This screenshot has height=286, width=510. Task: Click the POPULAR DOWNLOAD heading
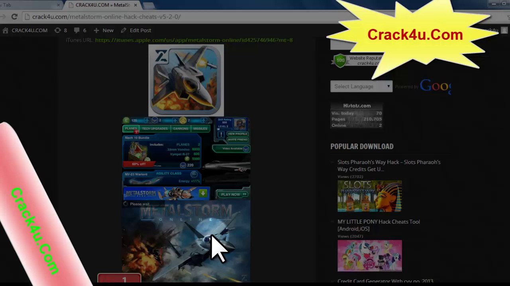point(362,146)
